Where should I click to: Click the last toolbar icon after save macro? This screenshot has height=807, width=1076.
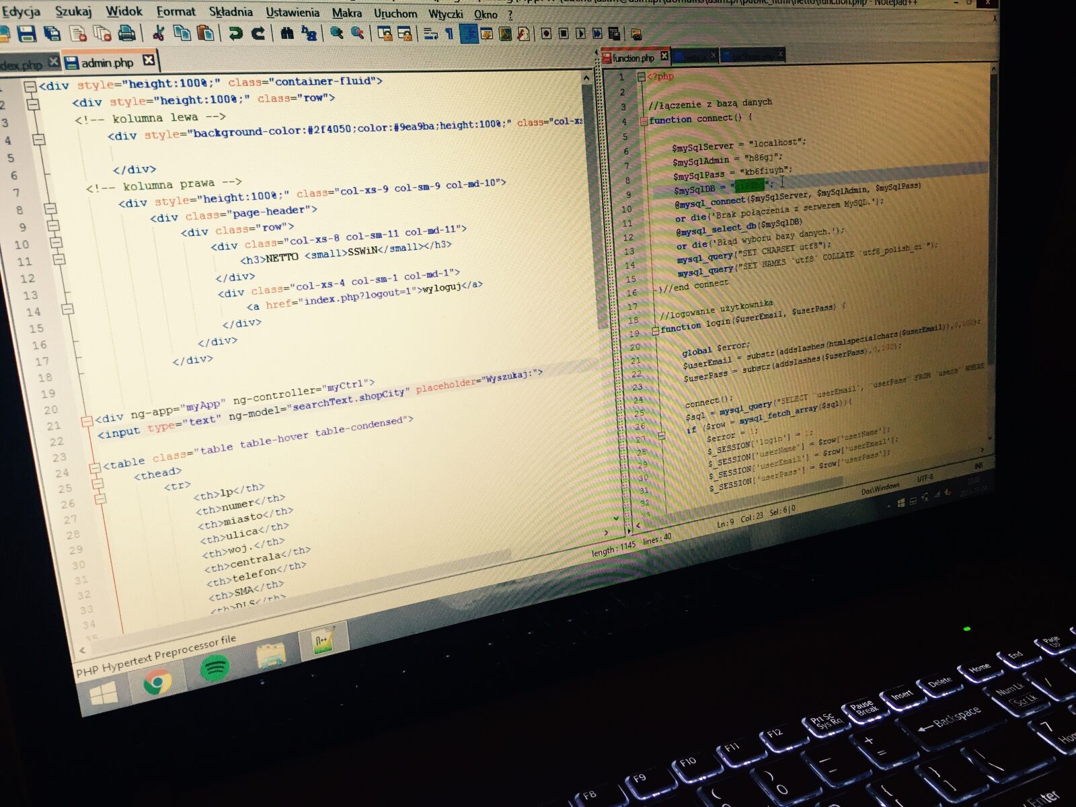[636, 34]
